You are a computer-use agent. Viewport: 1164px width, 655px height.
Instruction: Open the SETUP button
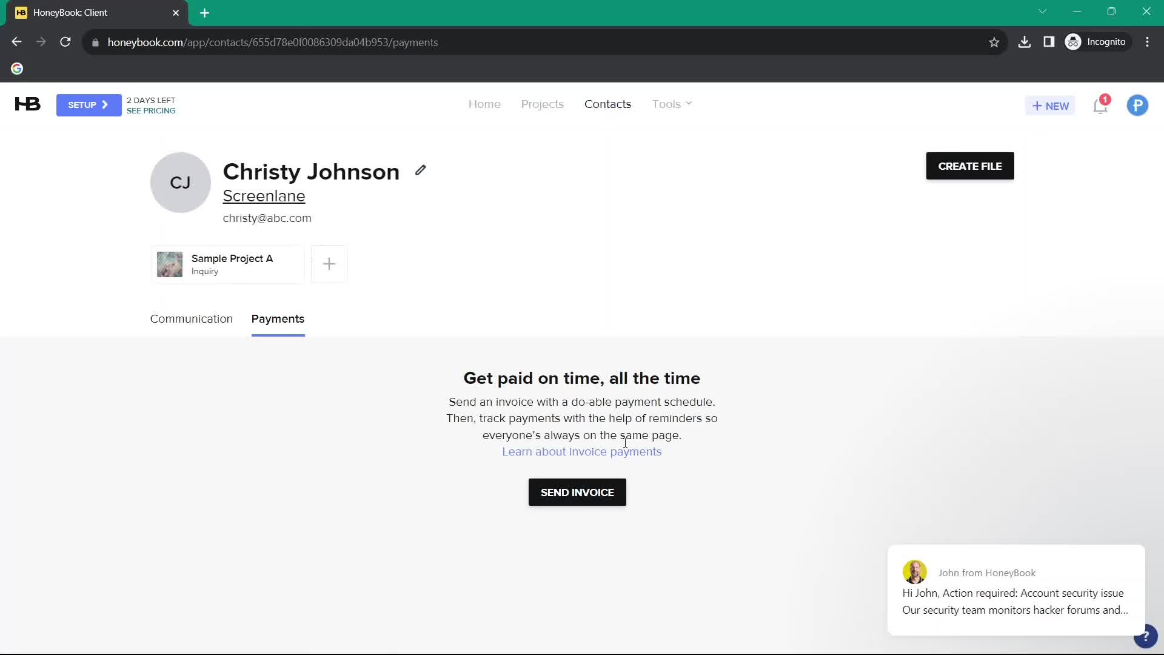pos(89,105)
